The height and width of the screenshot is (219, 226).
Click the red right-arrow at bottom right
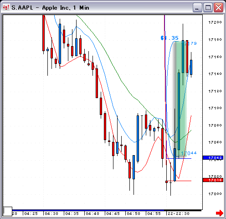click(220, 213)
